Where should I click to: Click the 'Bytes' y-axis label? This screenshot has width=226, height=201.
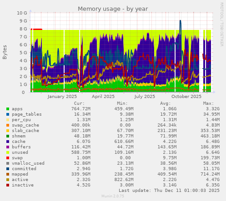coord(5,52)
